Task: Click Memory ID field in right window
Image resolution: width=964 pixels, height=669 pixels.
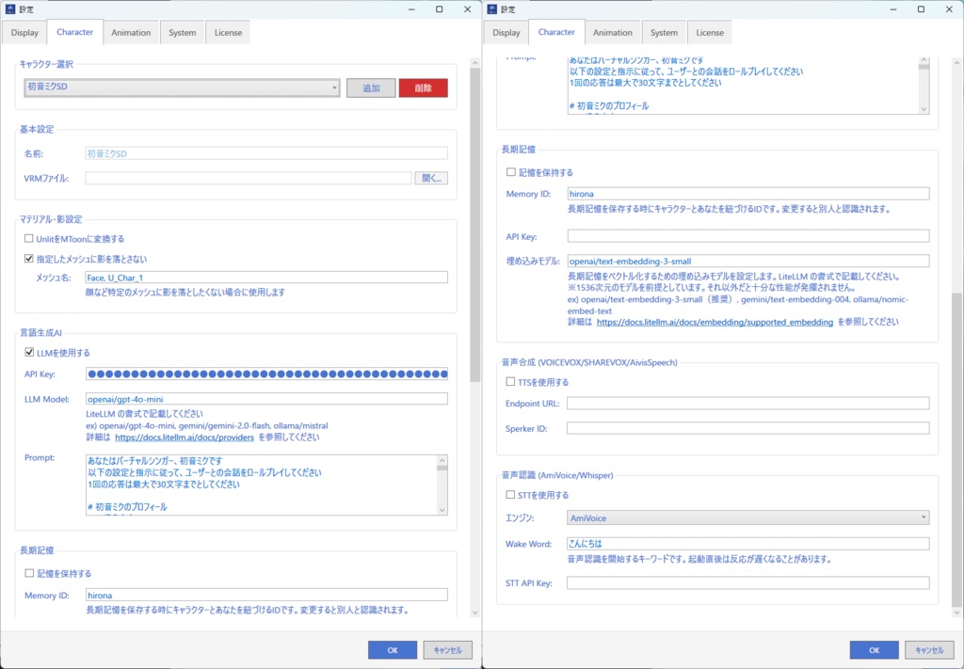Action: (748, 194)
